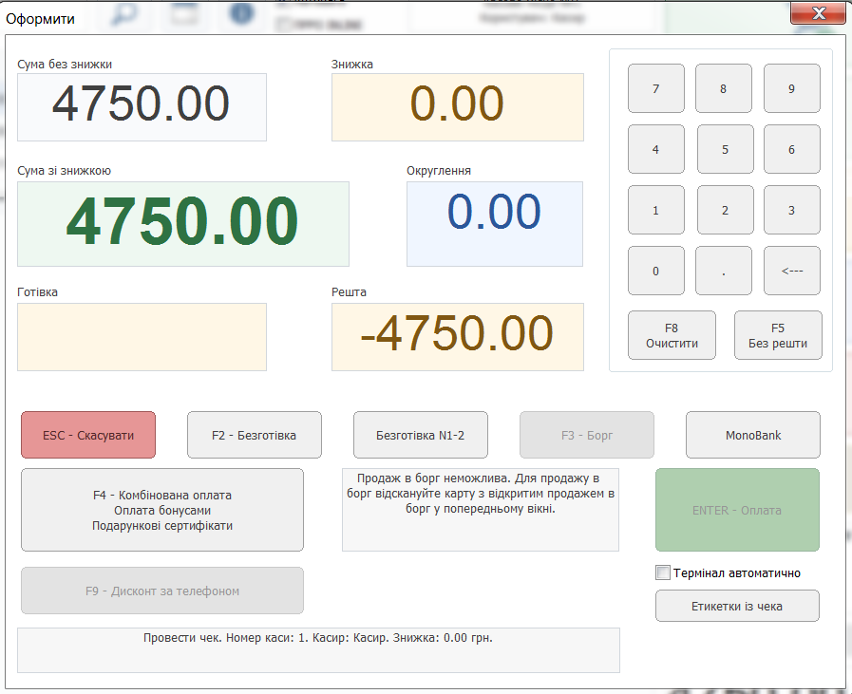Pay via 'MonoBank' button

pyautogui.click(x=753, y=435)
